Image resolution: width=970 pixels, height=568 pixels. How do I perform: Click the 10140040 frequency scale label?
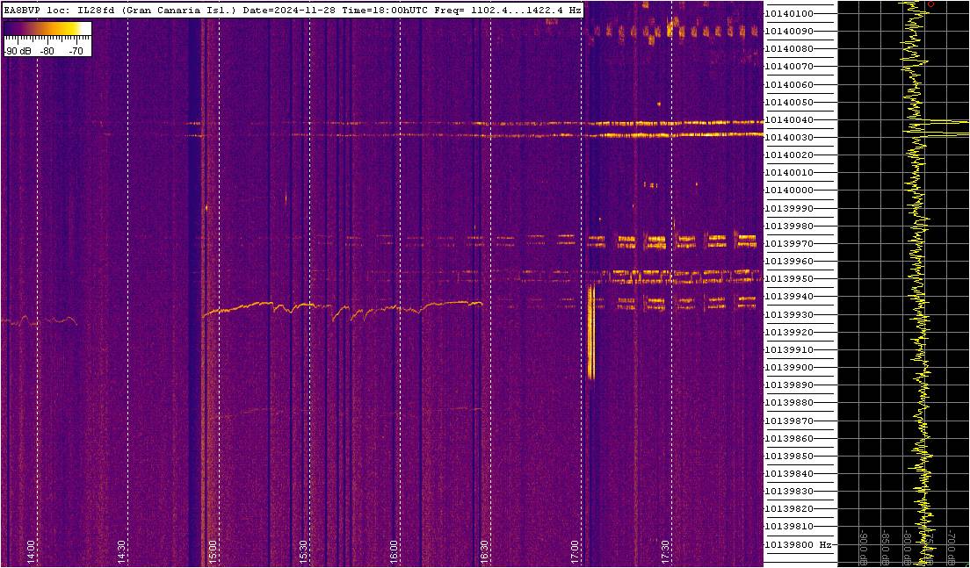789,119
